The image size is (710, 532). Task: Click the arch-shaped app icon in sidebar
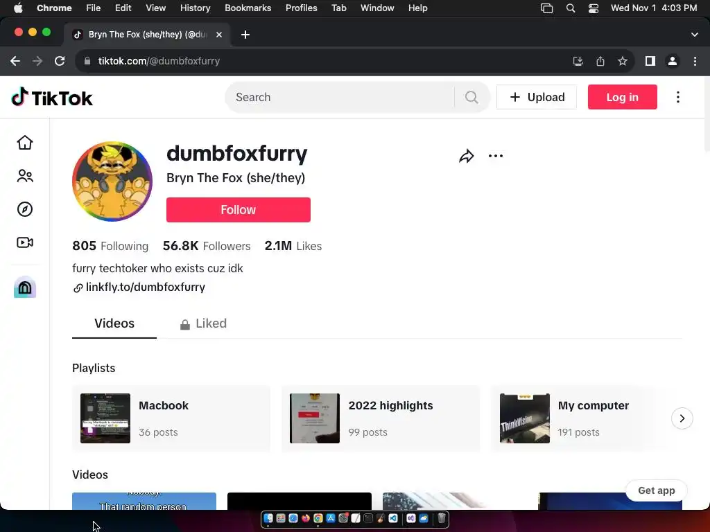(x=25, y=287)
